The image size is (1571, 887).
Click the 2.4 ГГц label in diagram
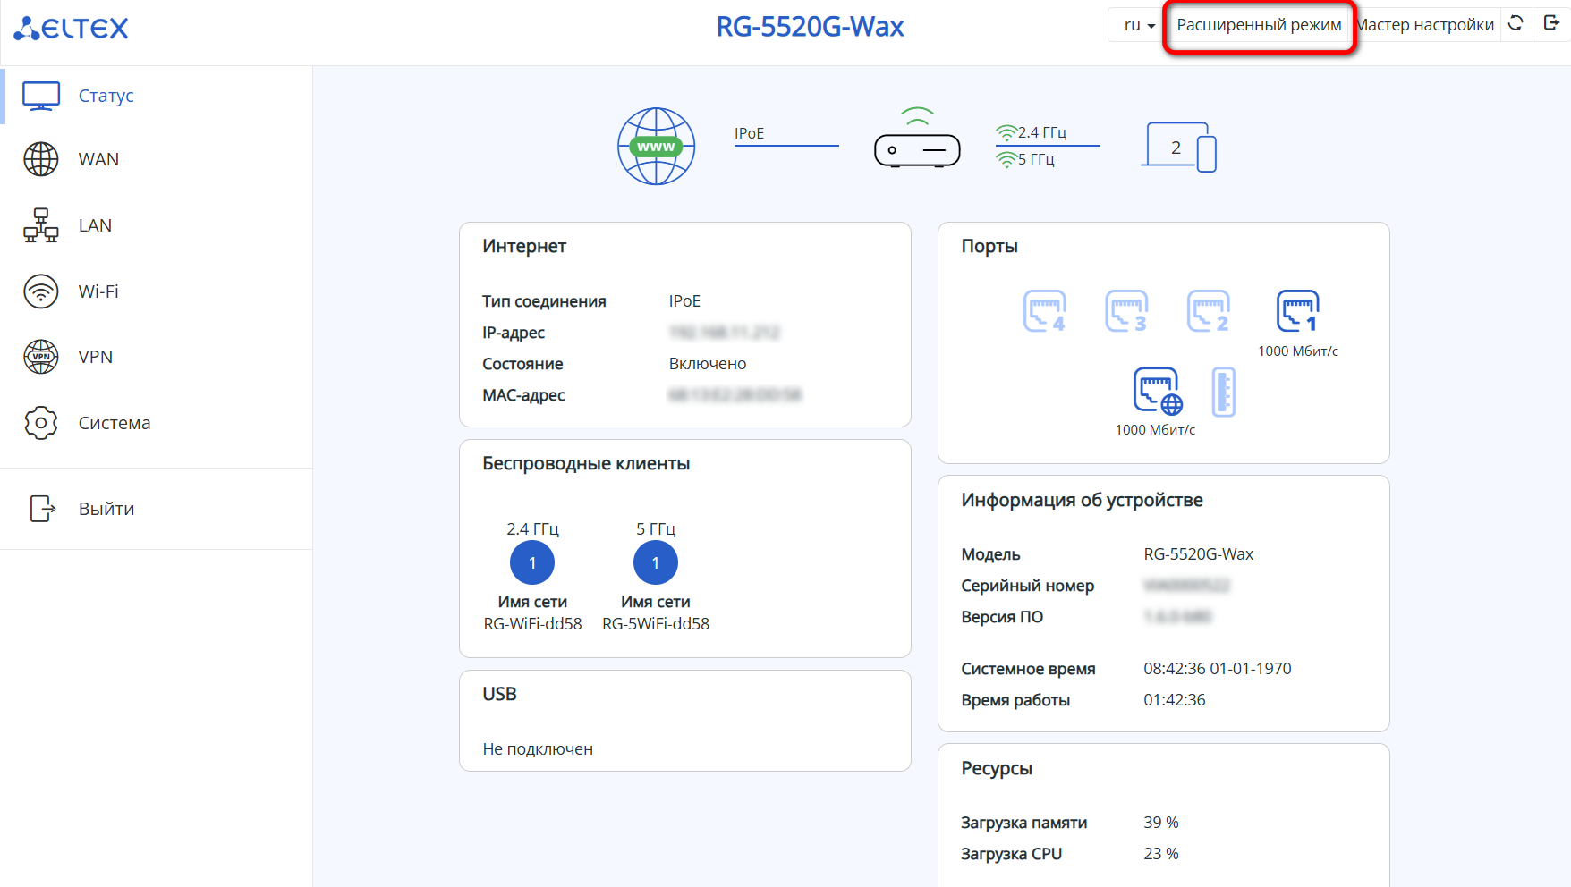(1042, 133)
